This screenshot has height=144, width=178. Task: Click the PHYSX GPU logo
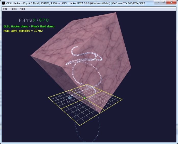pyautogui.click(x=34, y=20)
